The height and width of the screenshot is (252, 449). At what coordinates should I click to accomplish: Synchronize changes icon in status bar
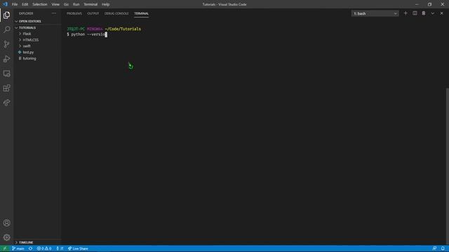(30, 248)
